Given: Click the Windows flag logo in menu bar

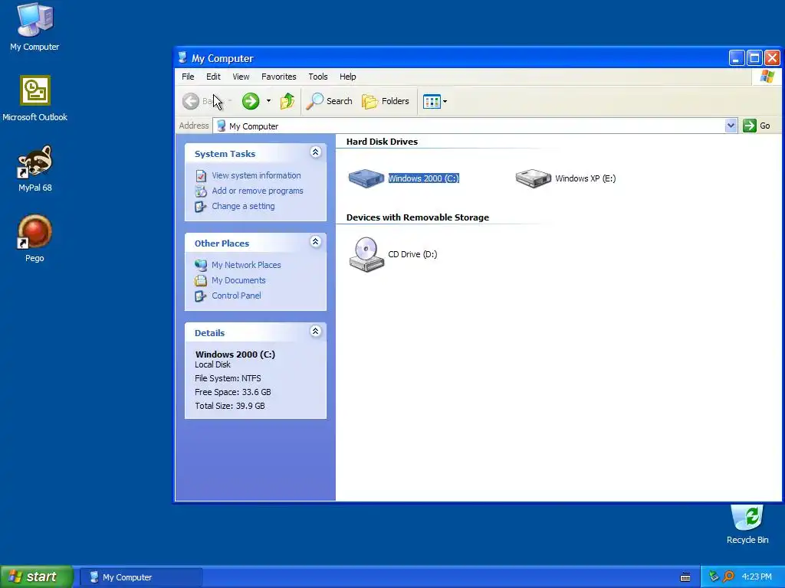Looking at the screenshot, I should point(767,77).
